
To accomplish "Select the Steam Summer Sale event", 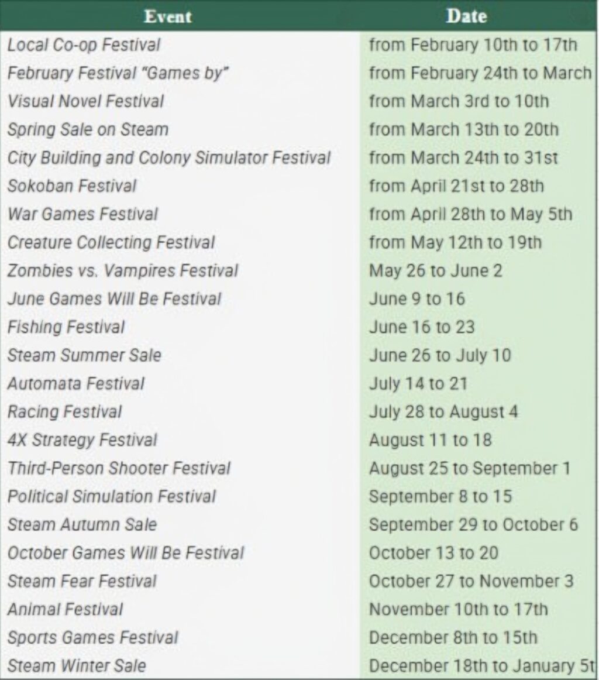I will [84, 355].
